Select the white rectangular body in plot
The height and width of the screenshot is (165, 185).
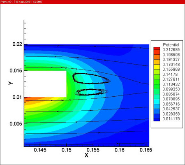point(45,84)
